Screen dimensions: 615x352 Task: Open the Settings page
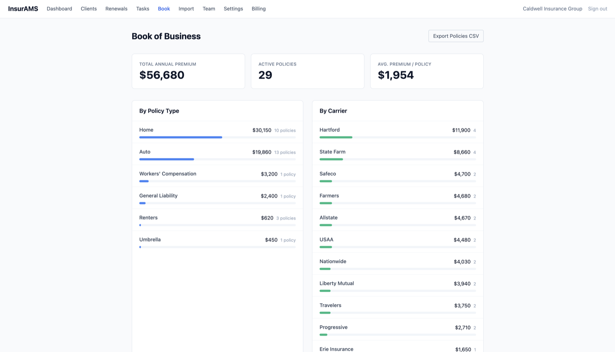[x=233, y=8]
